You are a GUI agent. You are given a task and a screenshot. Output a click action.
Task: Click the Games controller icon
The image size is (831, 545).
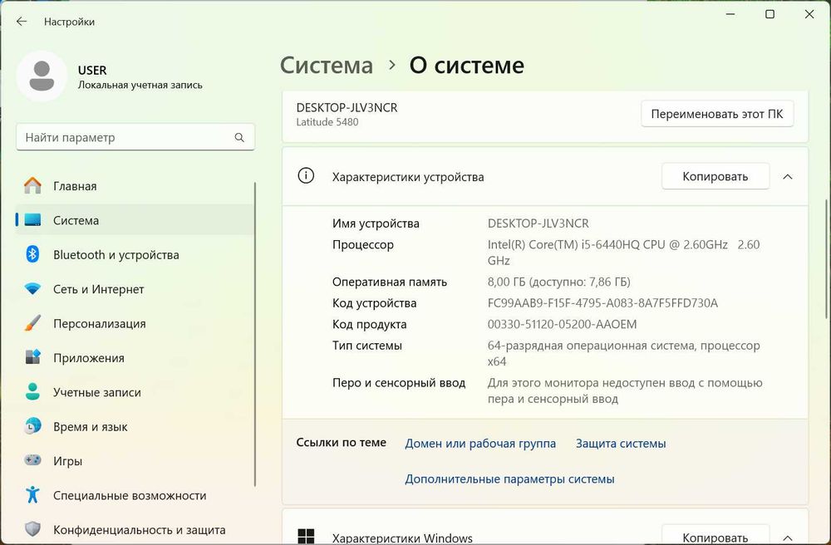pyautogui.click(x=32, y=461)
